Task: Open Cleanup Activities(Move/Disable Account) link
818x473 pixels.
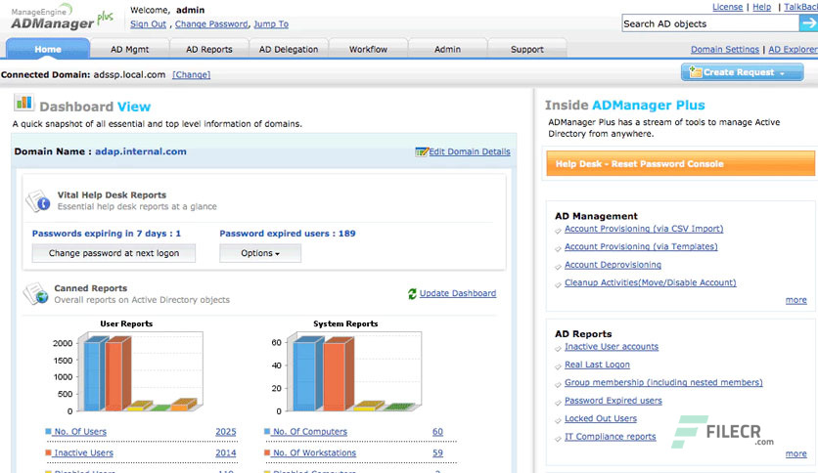Action: [651, 282]
